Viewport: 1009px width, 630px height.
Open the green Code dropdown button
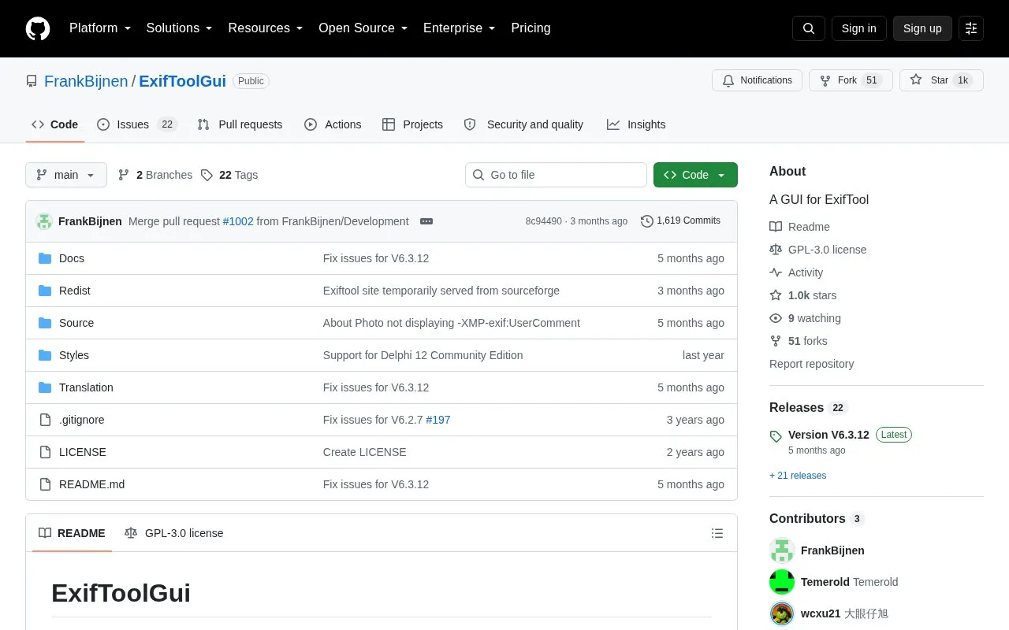(695, 175)
